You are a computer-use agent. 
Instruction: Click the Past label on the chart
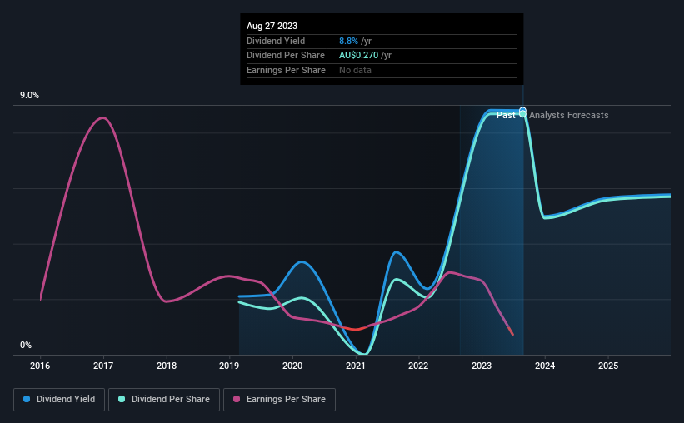(506, 115)
